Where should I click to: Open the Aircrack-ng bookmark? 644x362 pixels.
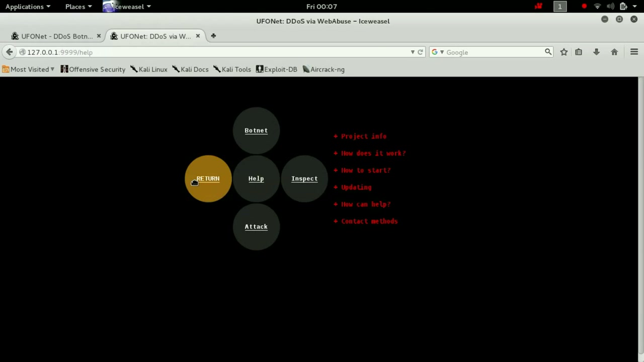pyautogui.click(x=324, y=69)
